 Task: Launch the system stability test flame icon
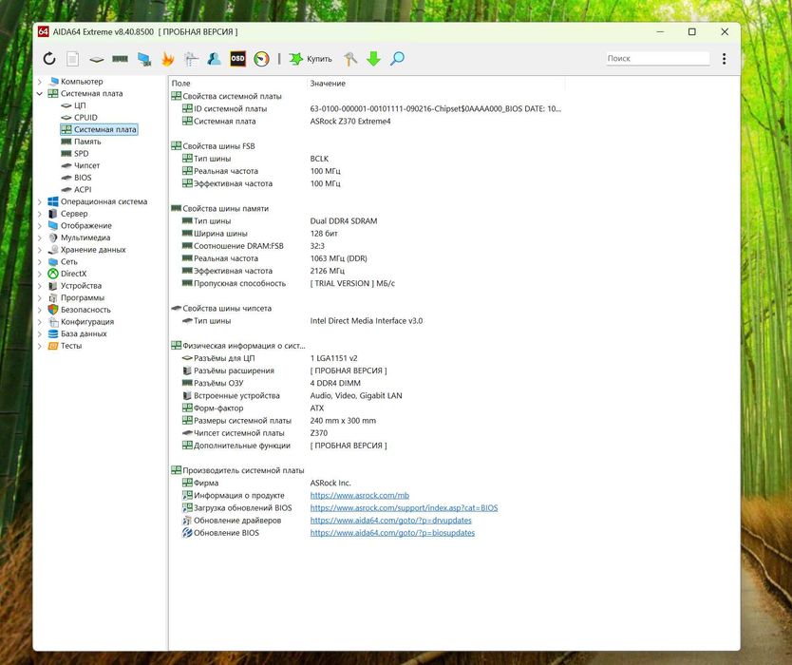168,59
